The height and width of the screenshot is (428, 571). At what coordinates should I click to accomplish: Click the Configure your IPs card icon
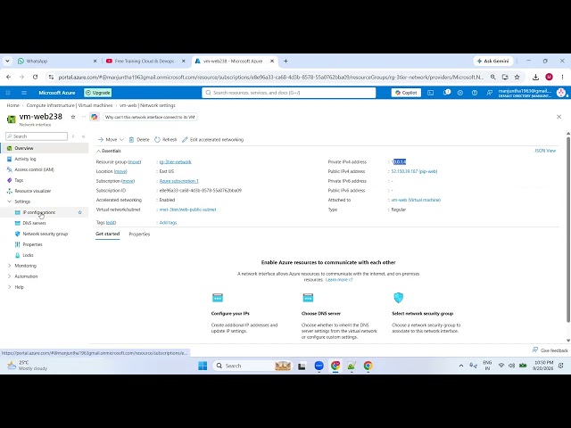pos(218,298)
